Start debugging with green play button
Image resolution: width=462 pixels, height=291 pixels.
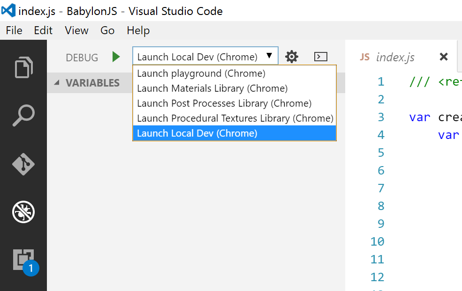(116, 57)
